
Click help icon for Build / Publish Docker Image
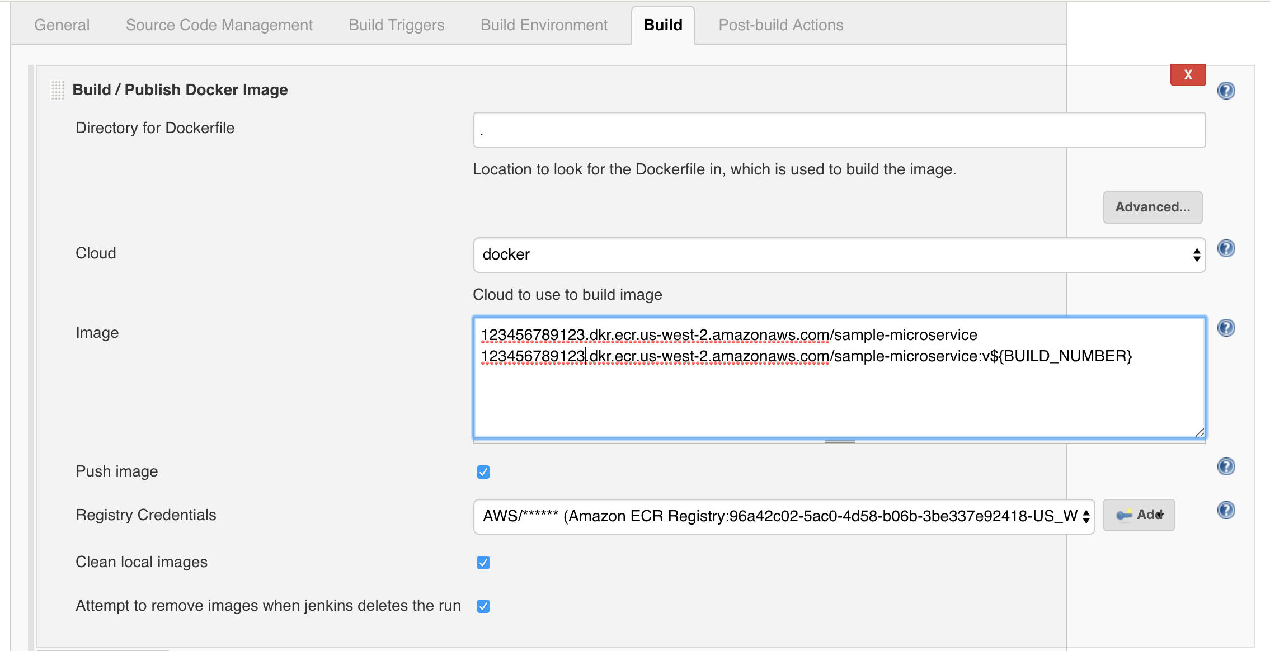(x=1226, y=91)
